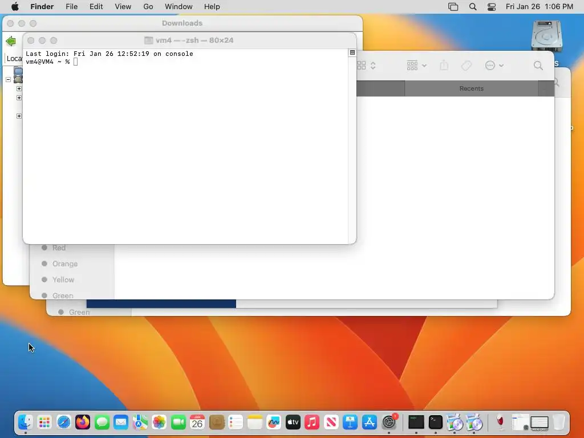Select the Red tag in Finder sidebar
584x438 pixels.
coord(59,248)
